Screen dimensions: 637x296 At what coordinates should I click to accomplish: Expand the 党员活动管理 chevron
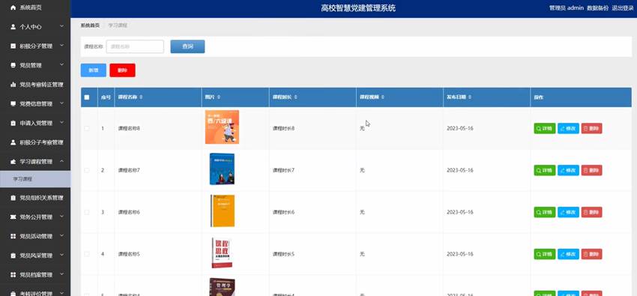pyautogui.click(x=61, y=236)
